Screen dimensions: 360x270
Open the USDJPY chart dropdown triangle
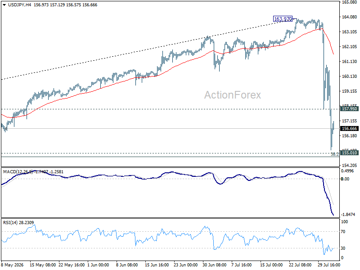(4, 5)
